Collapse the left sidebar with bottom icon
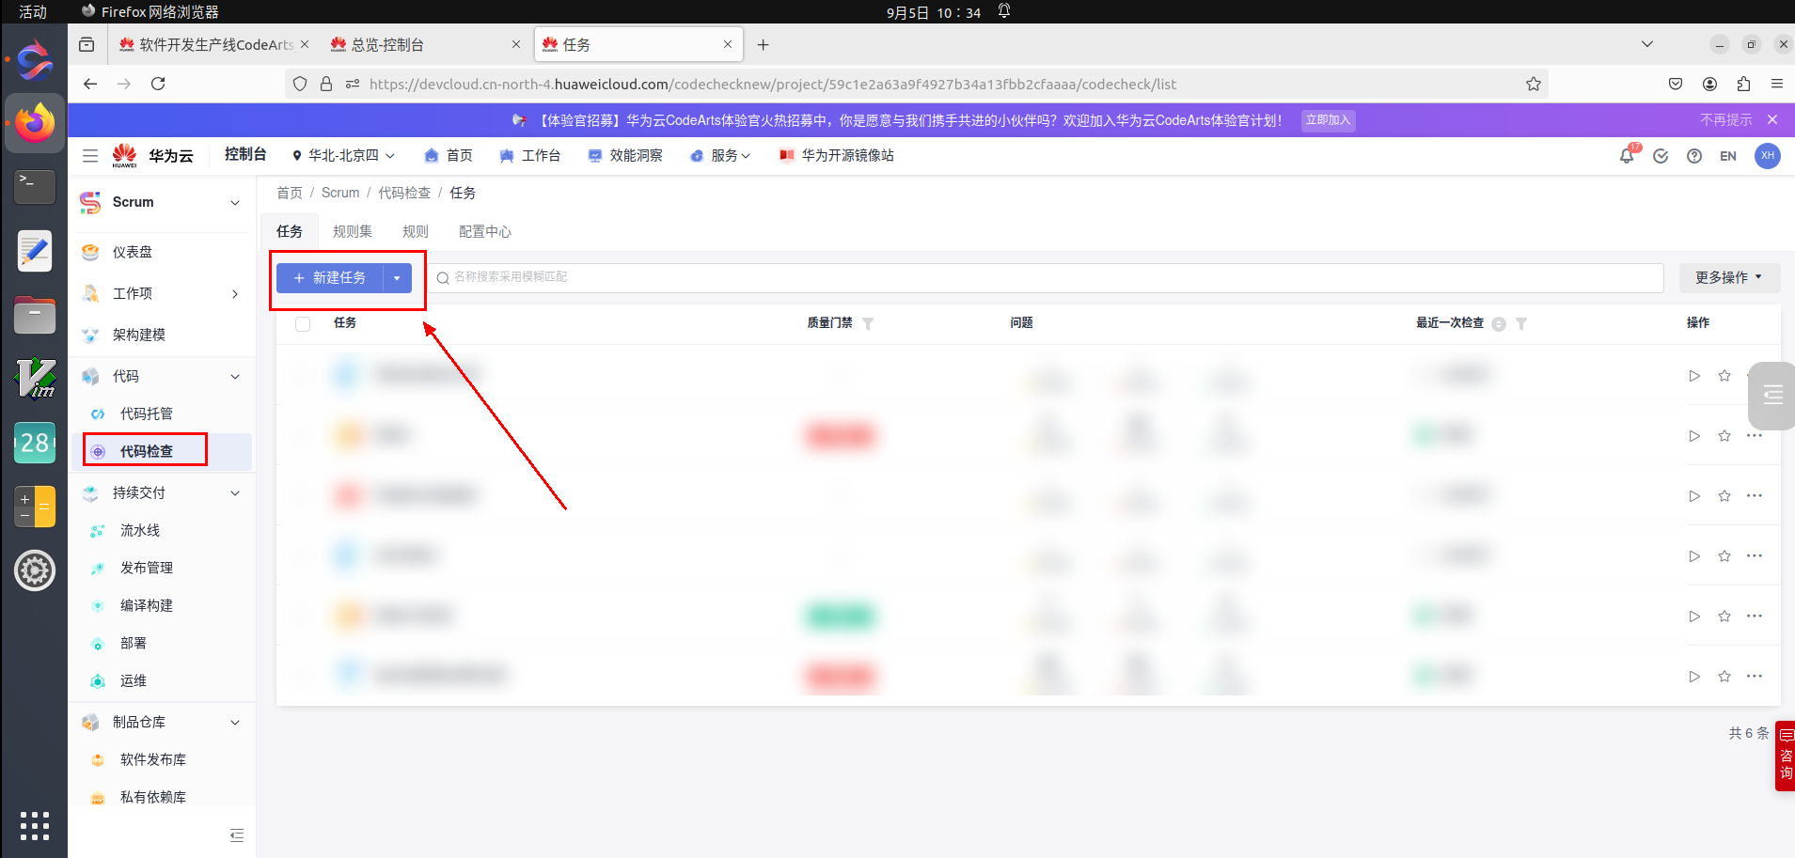 pyautogui.click(x=237, y=835)
